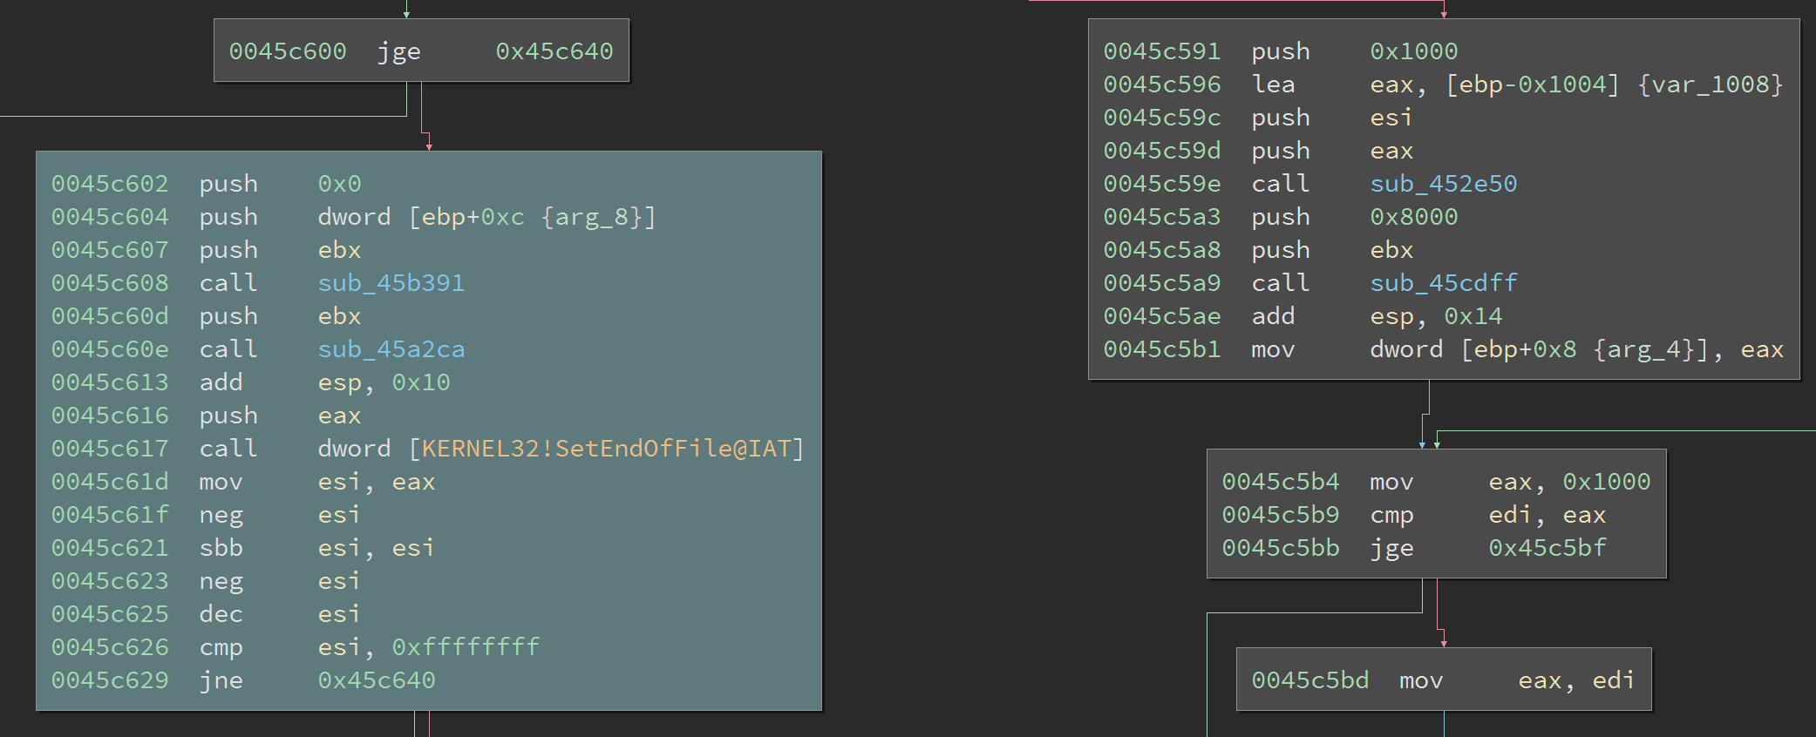
Task: Click address 0045c59e of call sub_452e50
Action: [x=1162, y=184]
